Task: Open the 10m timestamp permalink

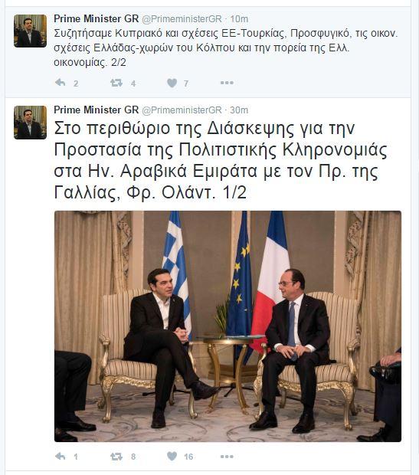Action: pyautogui.click(x=239, y=19)
